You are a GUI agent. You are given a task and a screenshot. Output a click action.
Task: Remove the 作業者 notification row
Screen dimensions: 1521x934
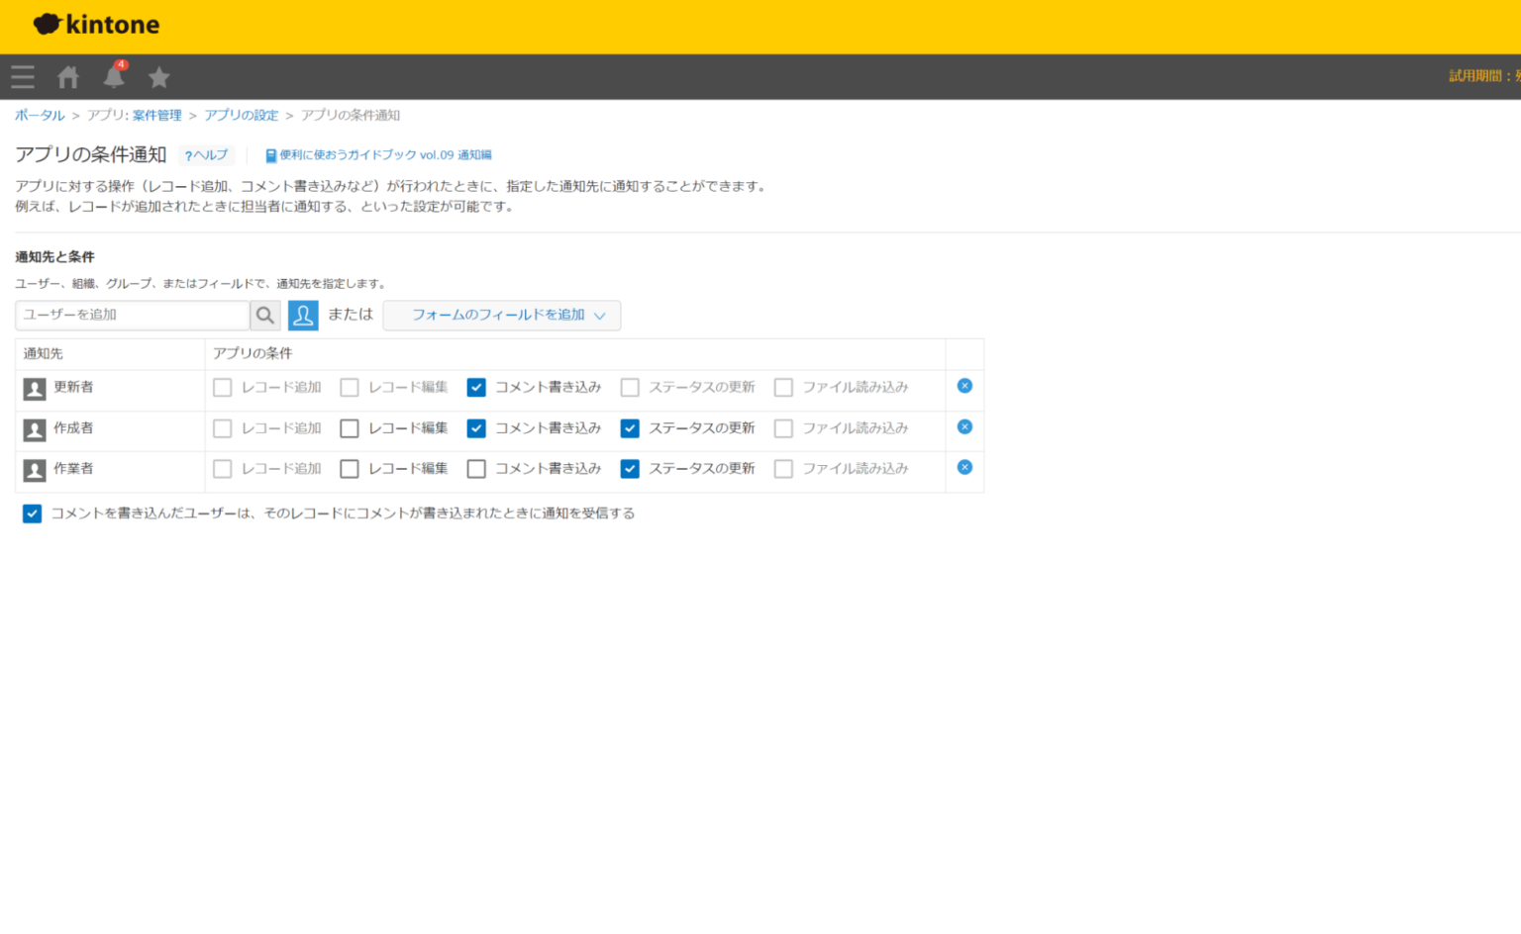[x=963, y=467]
